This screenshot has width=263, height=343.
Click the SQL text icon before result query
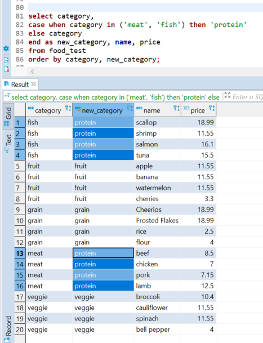click(7, 95)
